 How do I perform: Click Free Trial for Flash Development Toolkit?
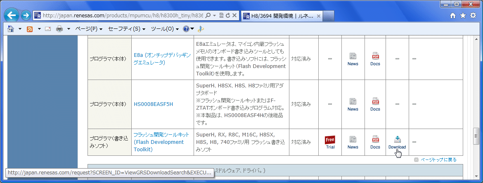[330, 142]
